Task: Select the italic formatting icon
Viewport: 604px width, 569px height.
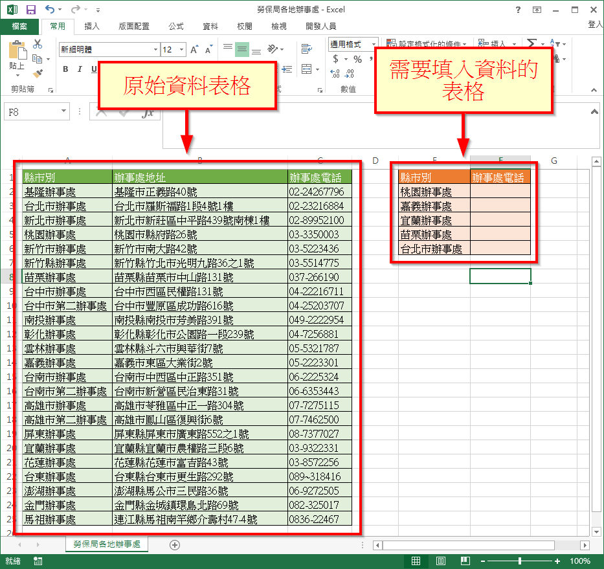Action: tap(79, 69)
